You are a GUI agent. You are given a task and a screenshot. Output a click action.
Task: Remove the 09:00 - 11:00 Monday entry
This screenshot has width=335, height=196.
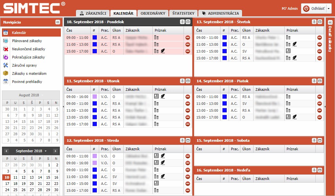click(188, 38)
